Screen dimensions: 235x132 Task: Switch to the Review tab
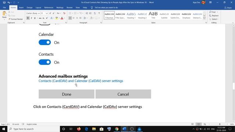coord(69,7)
